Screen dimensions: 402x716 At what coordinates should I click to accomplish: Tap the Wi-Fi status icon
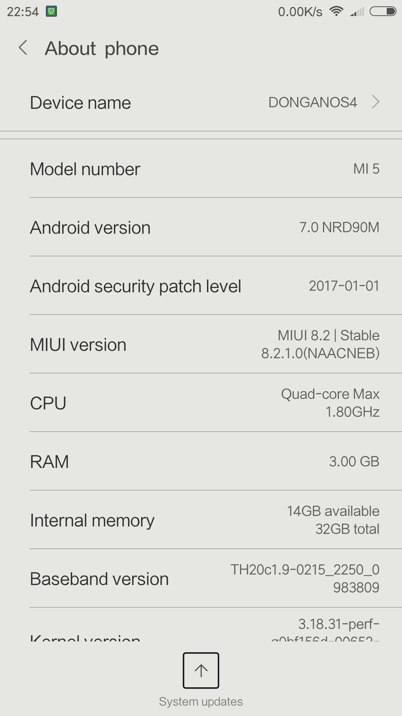pos(336,12)
